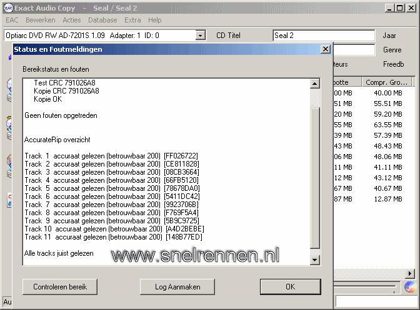Select Track 4 line with 66FB5120
The height and width of the screenshot is (310, 420).
112,180
